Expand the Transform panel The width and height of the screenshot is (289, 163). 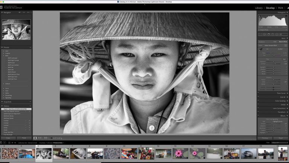[287, 112]
